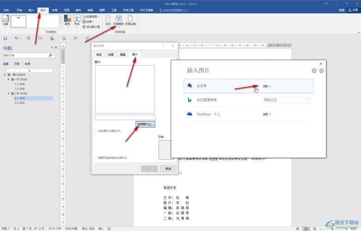The width and height of the screenshot is (361, 231).
Task: Collapse the 第一章 XXXXX heading node
Action: click(5, 75)
